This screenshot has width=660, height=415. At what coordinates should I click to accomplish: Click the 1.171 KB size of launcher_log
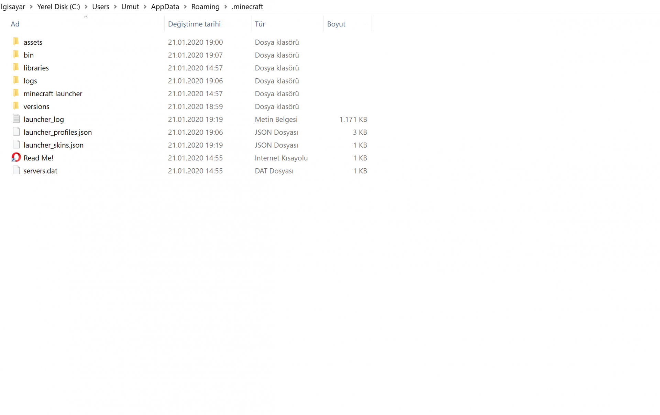point(353,120)
